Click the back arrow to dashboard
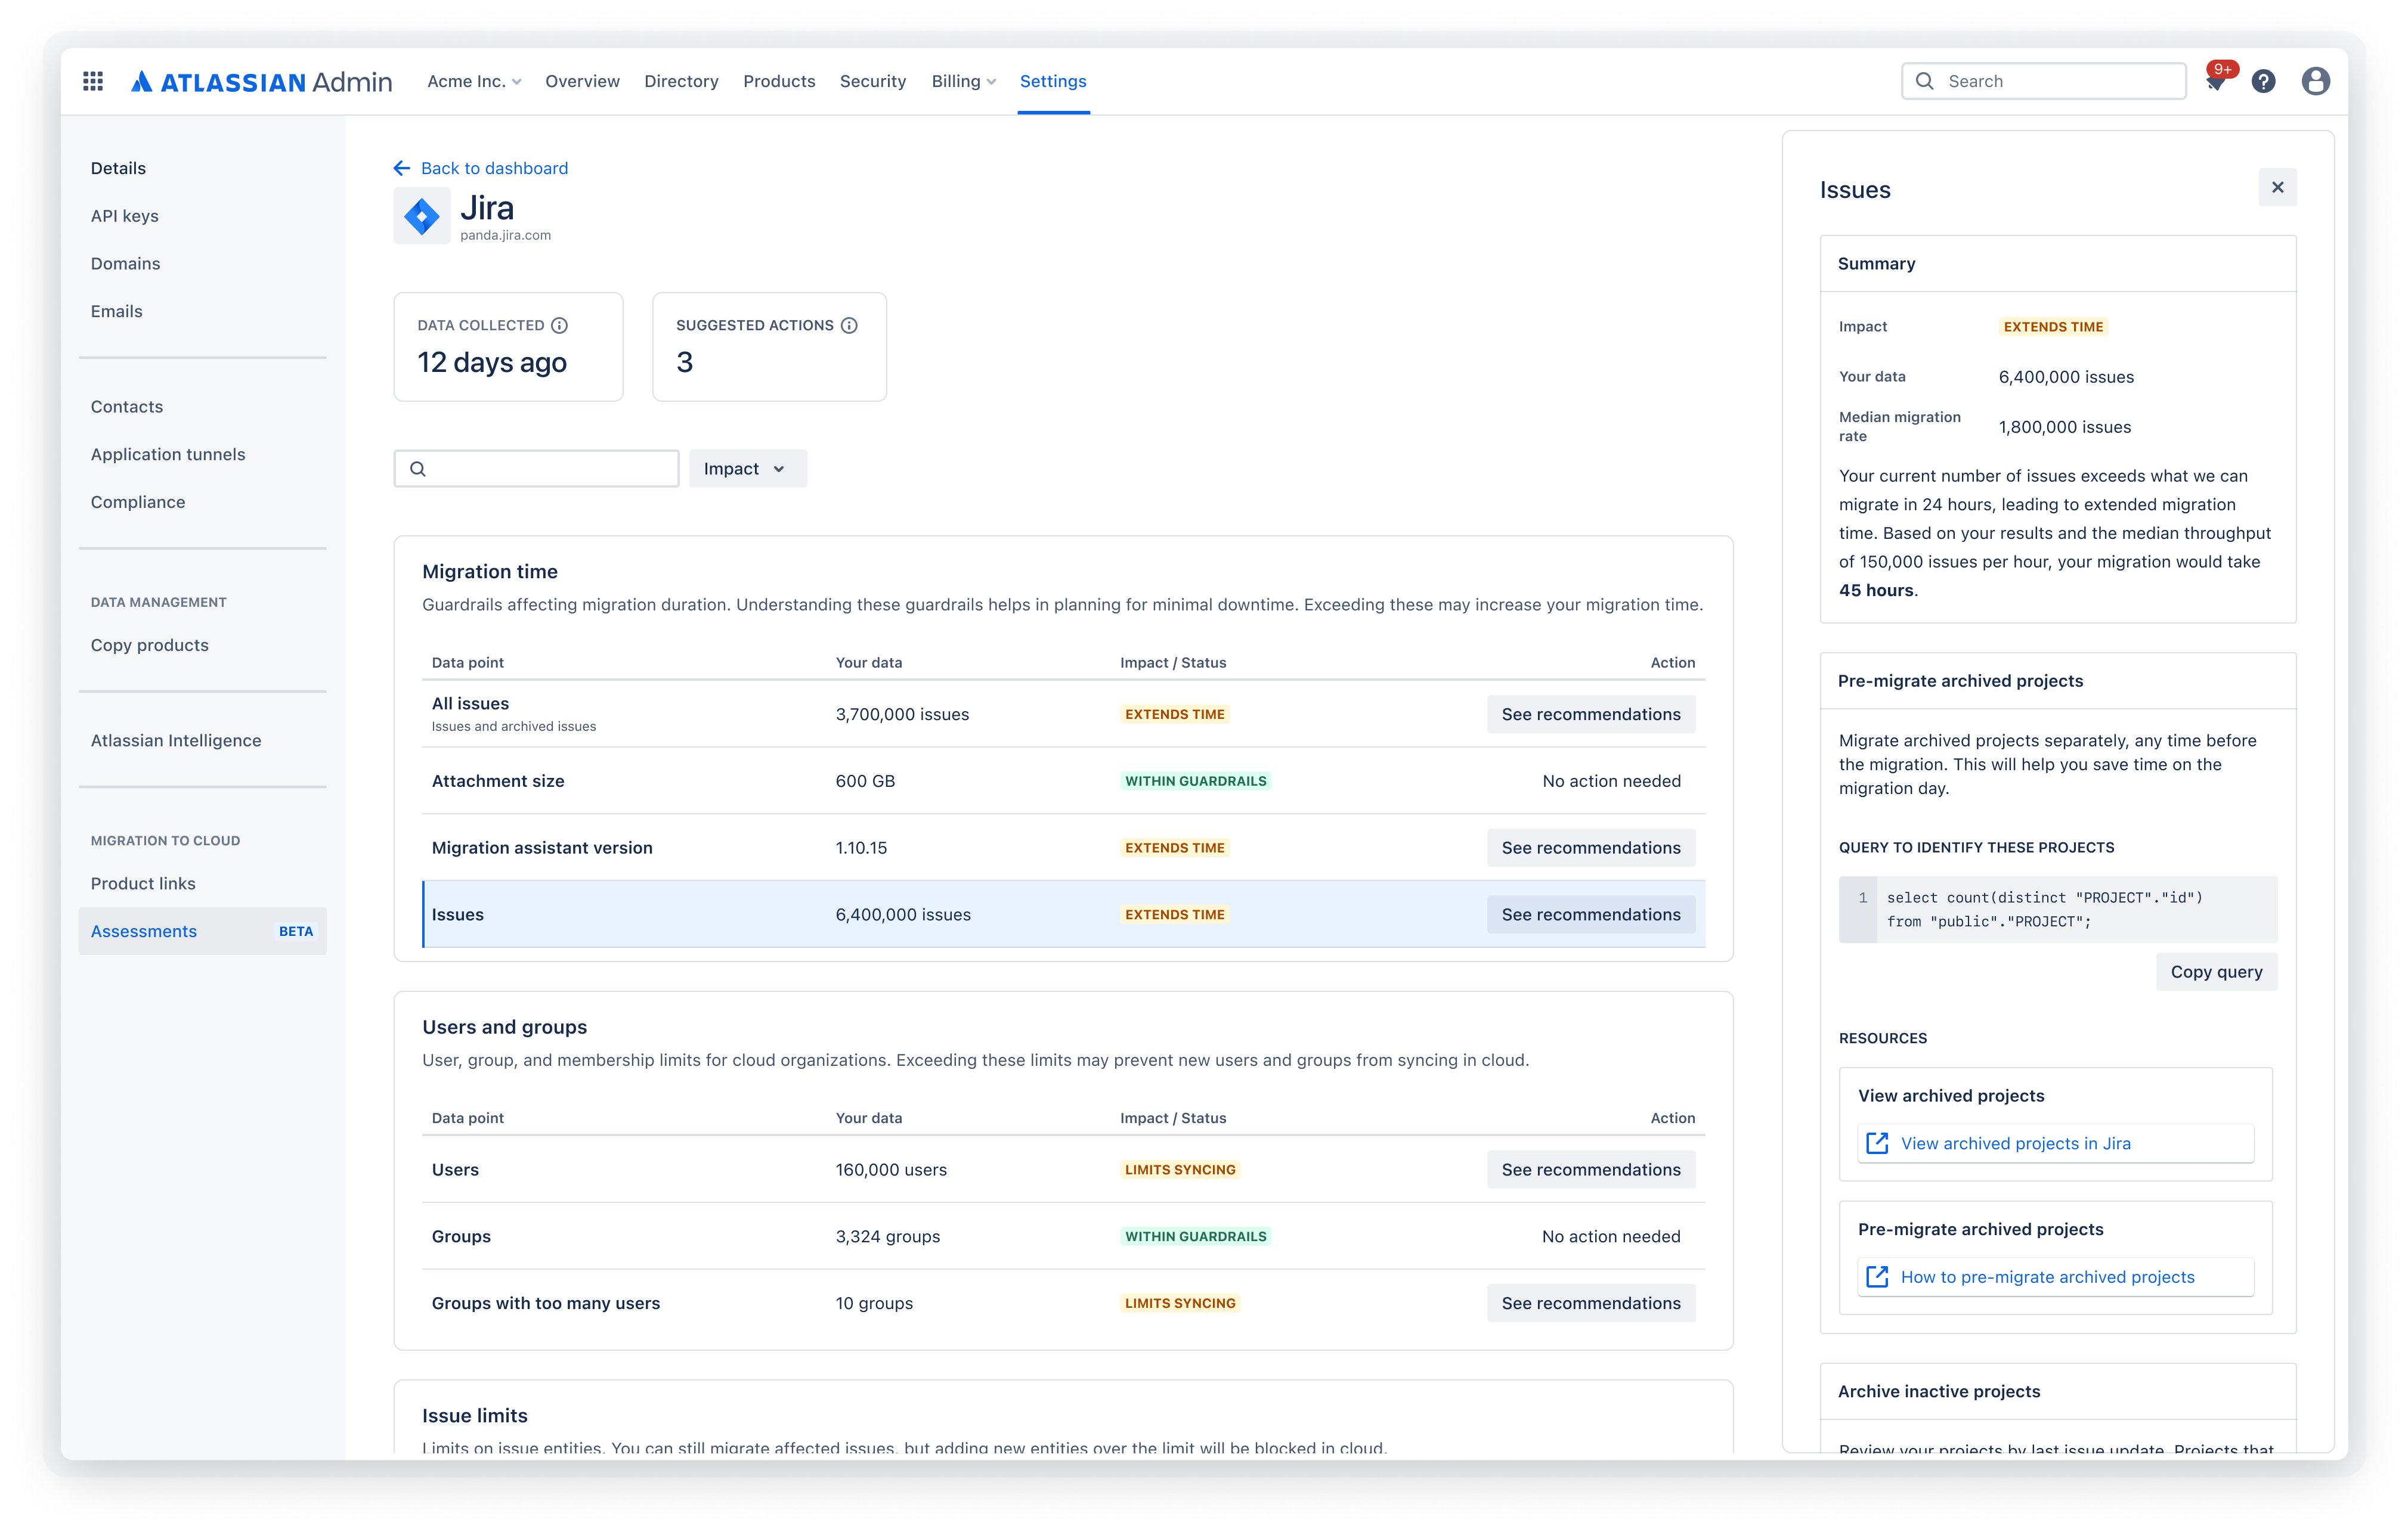This screenshot has width=2408, height=1532. (x=401, y=168)
